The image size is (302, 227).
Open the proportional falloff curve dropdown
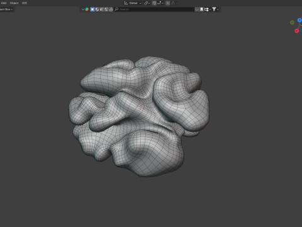tap(173, 3)
